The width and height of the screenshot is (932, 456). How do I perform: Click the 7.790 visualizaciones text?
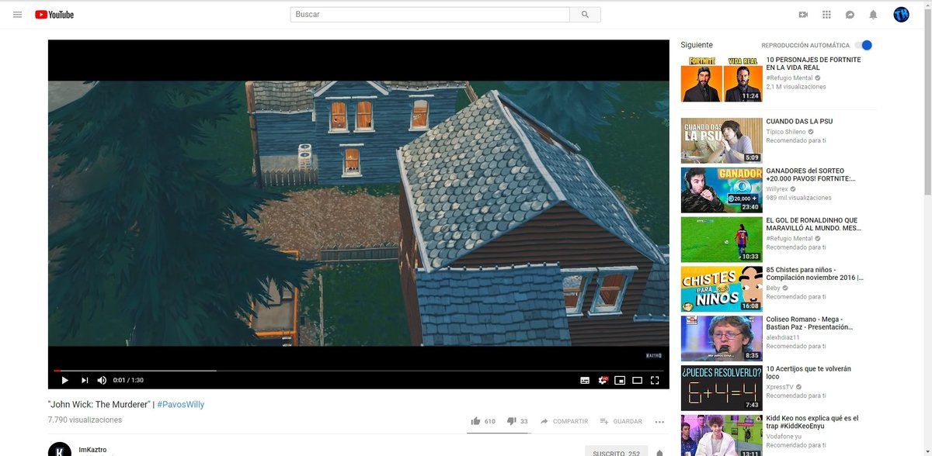(85, 420)
